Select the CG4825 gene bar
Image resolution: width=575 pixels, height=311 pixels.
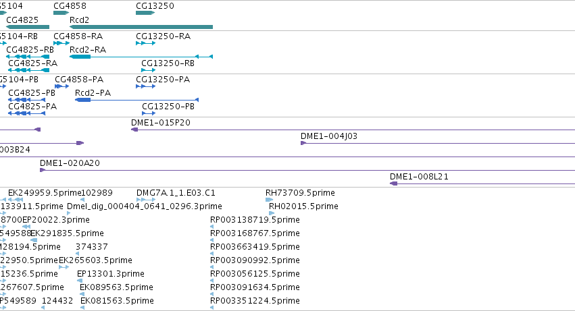28,27
